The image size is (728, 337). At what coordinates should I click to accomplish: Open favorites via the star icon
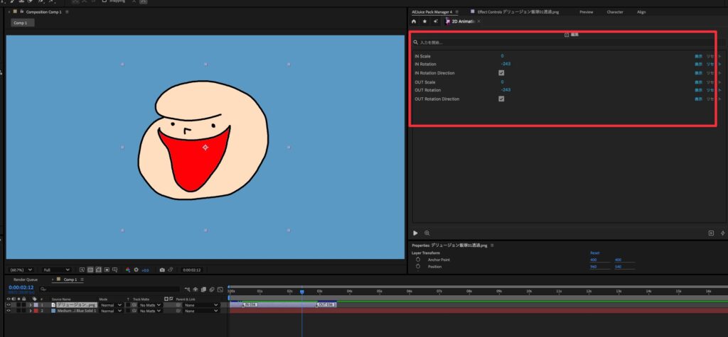(x=424, y=21)
